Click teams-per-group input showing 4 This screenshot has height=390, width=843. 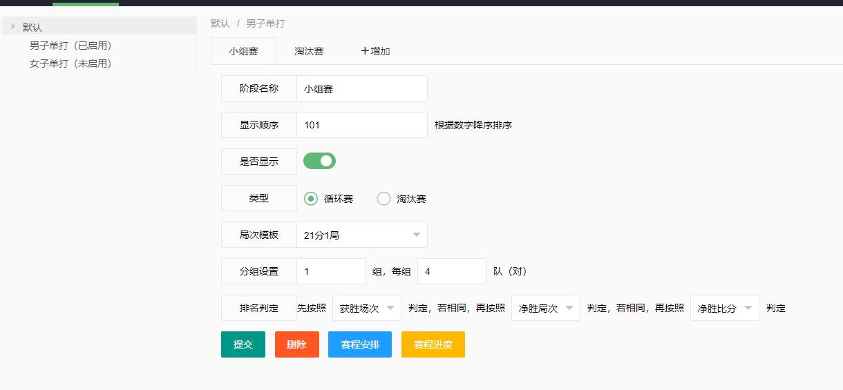pos(452,271)
